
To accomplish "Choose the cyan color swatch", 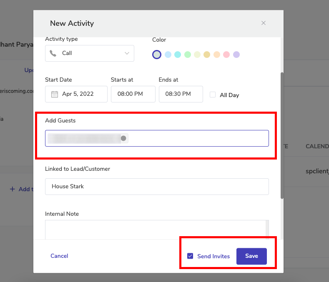I will pyautogui.click(x=178, y=55).
